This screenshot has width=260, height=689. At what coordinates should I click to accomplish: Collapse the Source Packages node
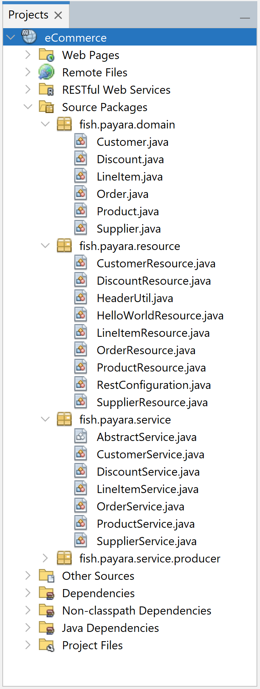click(x=28, y=107)
